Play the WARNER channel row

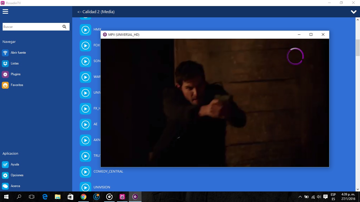(x=85, y=77)
